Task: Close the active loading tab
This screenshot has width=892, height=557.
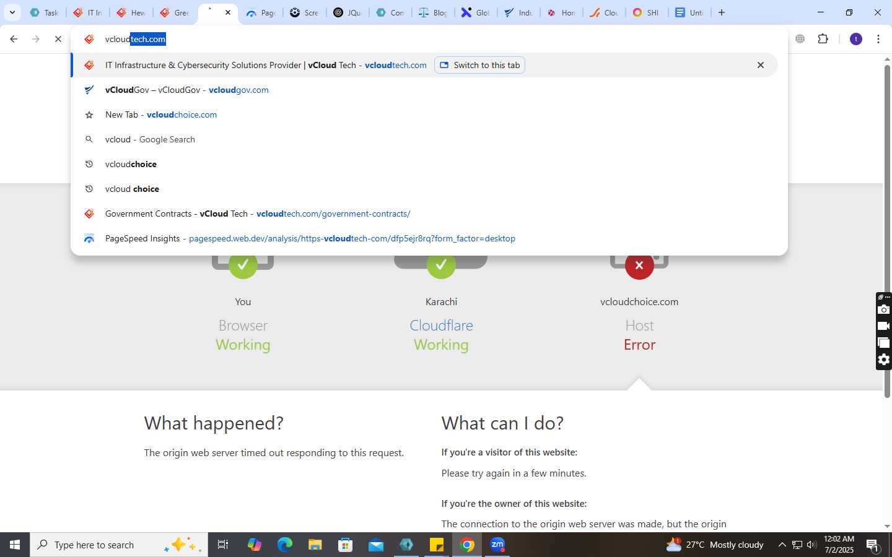Action: (227, 12)
